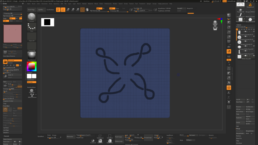Select the Move transform tool
This screenshot has height=145, width=258.
[x=68, y=10]
